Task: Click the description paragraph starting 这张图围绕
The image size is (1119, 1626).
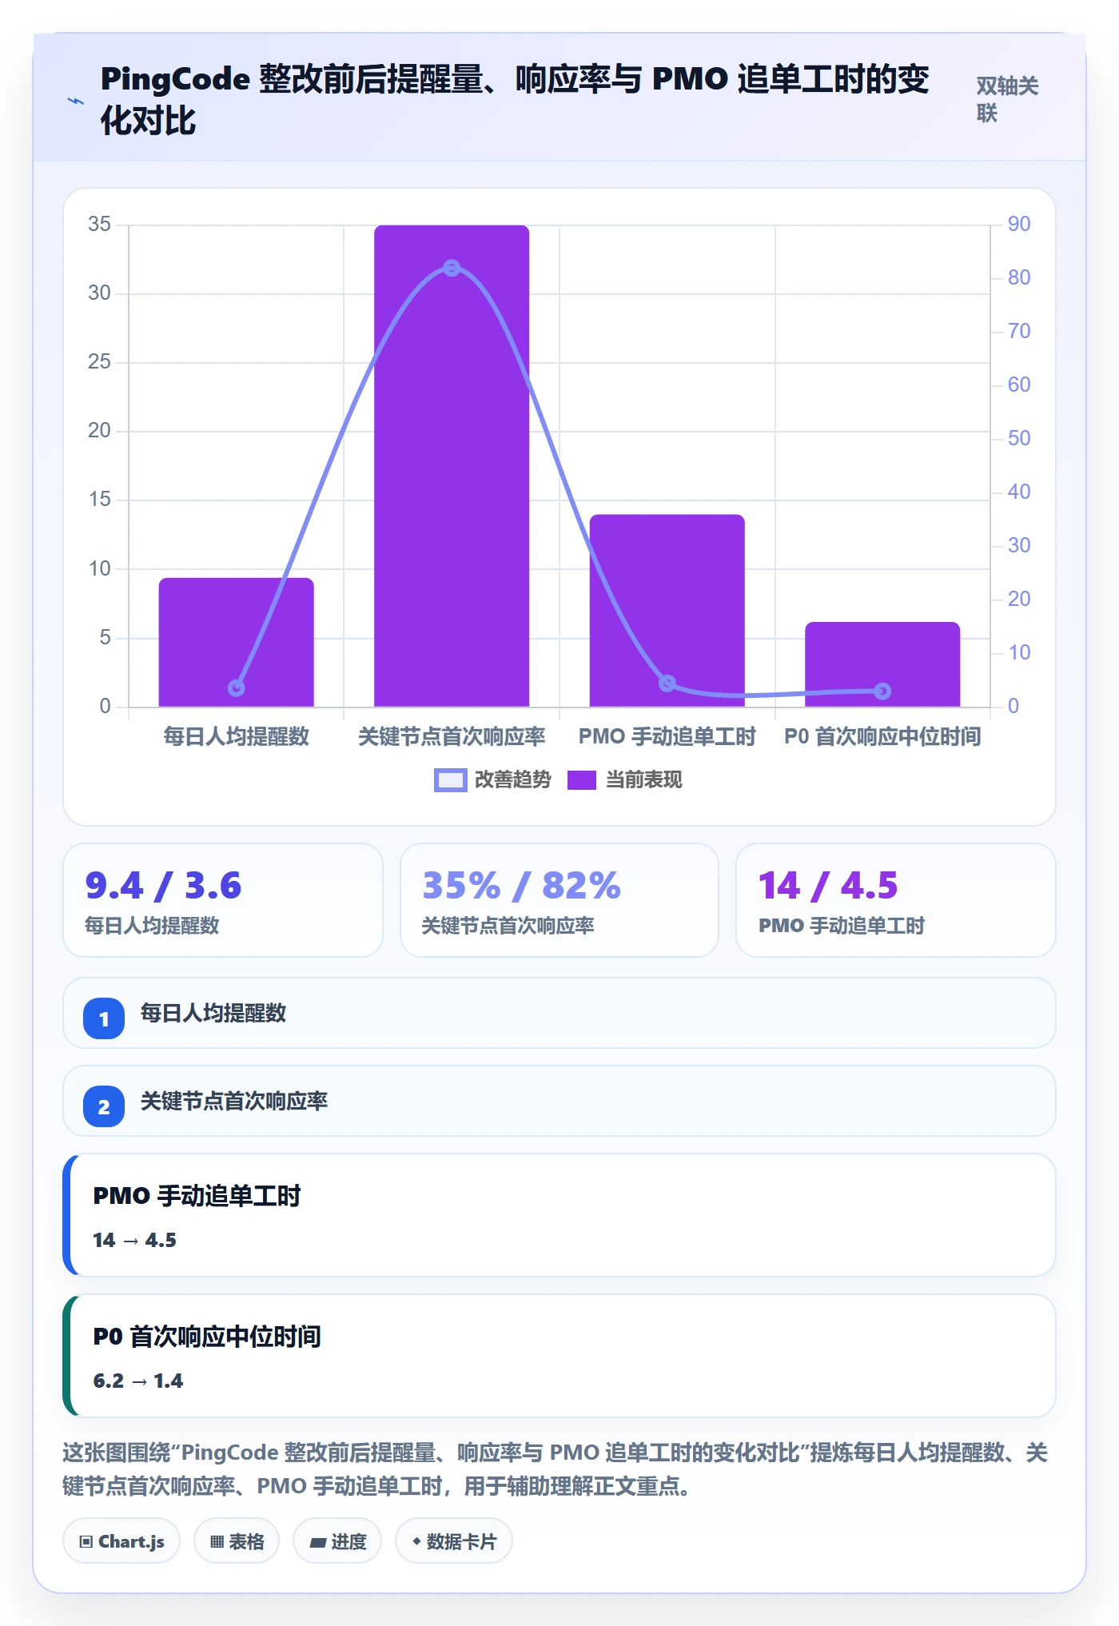Action: pyautogui.click(x=556, y=1469)
